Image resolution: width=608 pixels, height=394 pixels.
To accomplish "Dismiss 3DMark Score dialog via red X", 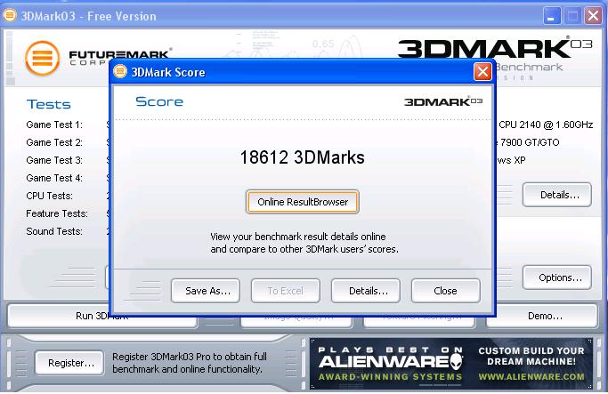I will coord(482,72).
